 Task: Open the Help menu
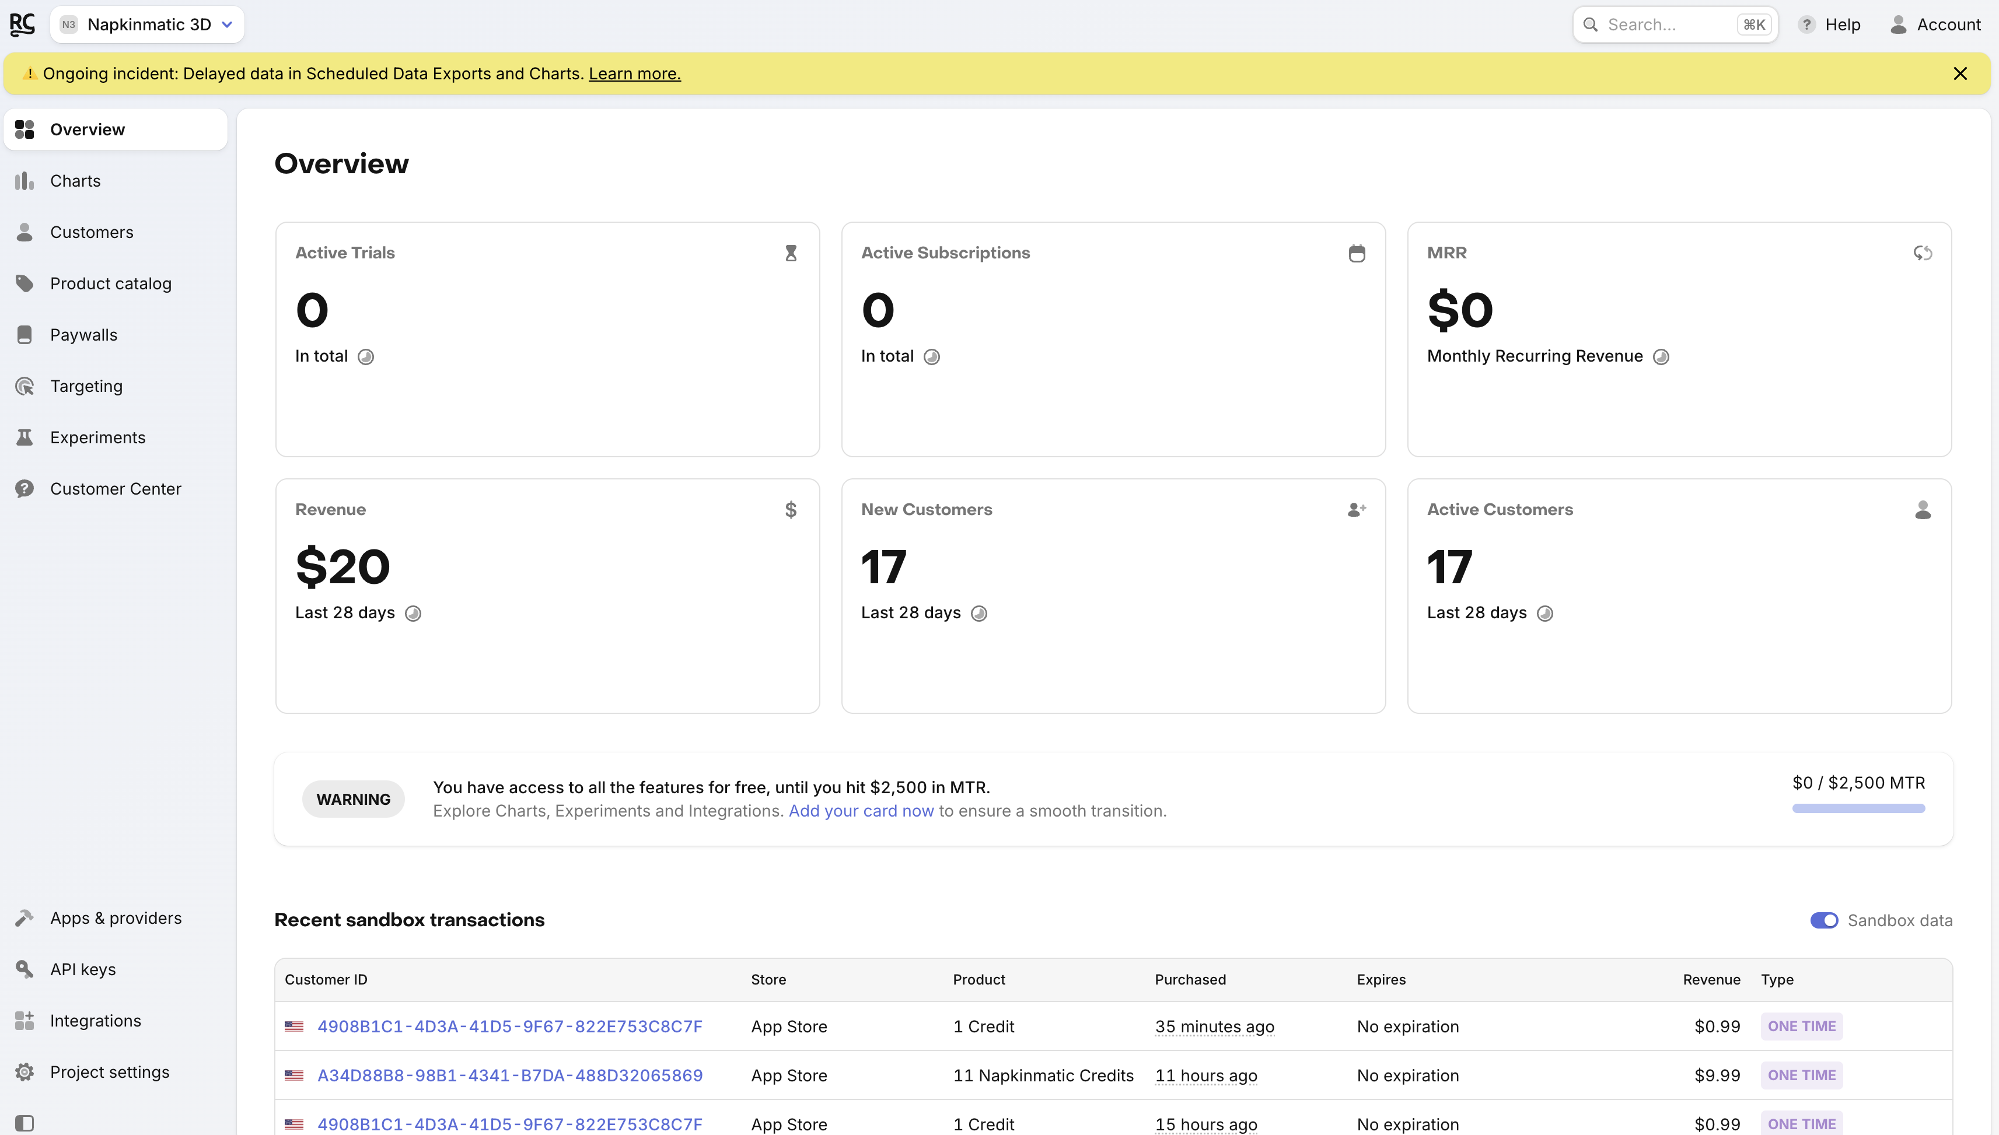pos(1829,24)
